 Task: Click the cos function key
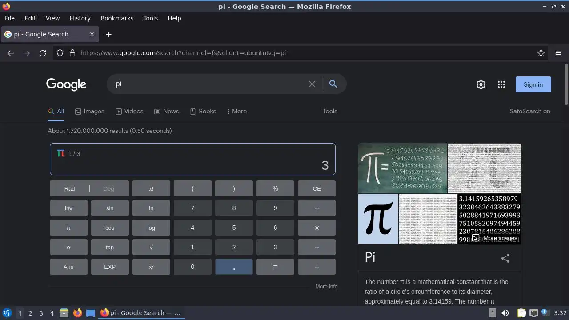point(110,228)
